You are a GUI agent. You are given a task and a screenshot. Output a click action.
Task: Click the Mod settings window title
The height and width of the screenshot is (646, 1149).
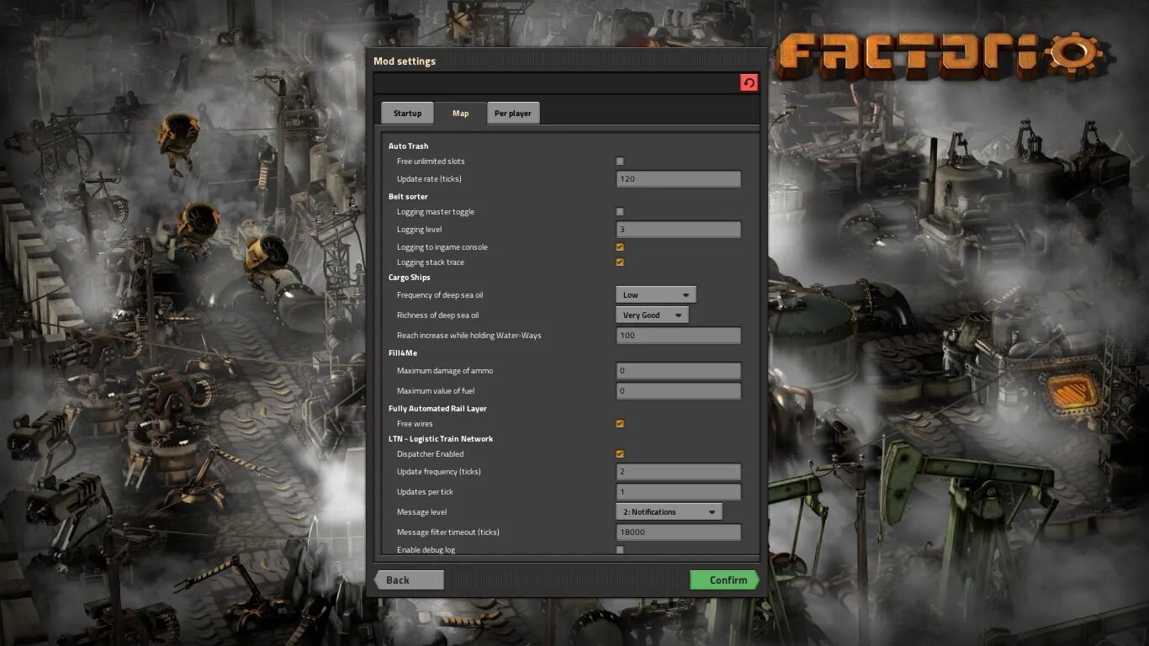tap(405, 61)
